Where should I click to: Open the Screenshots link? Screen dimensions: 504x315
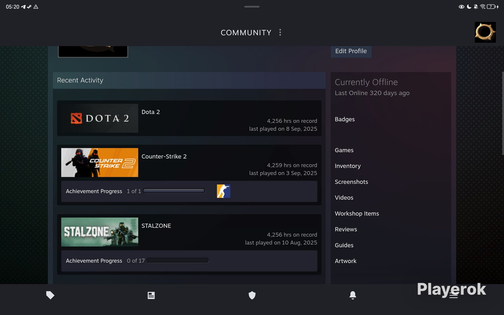coord(351,182)
